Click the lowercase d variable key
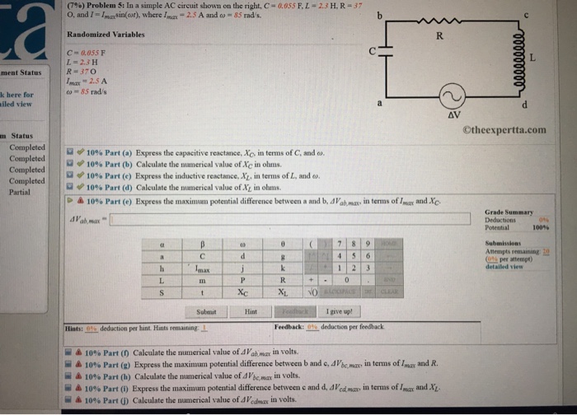This screenshot has height=415, width=577. (x=242, y=257)
